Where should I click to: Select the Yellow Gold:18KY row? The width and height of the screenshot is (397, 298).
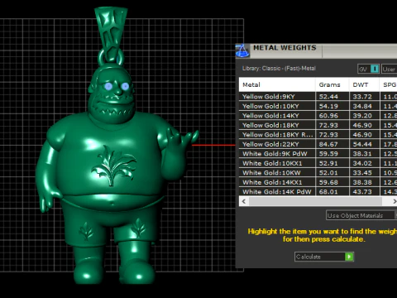pyautogui.click(x=318, y=125)
